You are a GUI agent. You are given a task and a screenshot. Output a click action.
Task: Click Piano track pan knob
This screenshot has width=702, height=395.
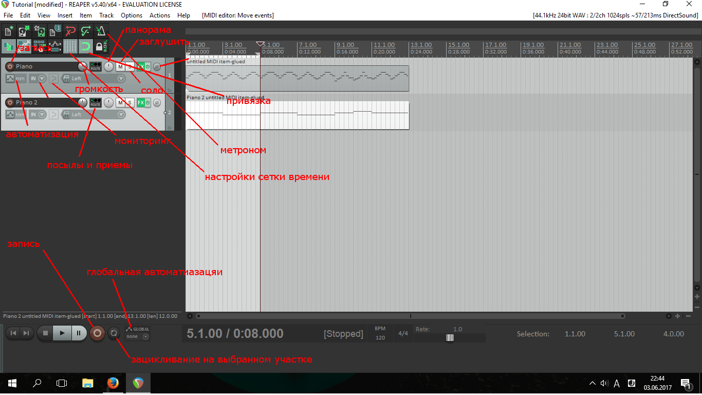[108, 66]
